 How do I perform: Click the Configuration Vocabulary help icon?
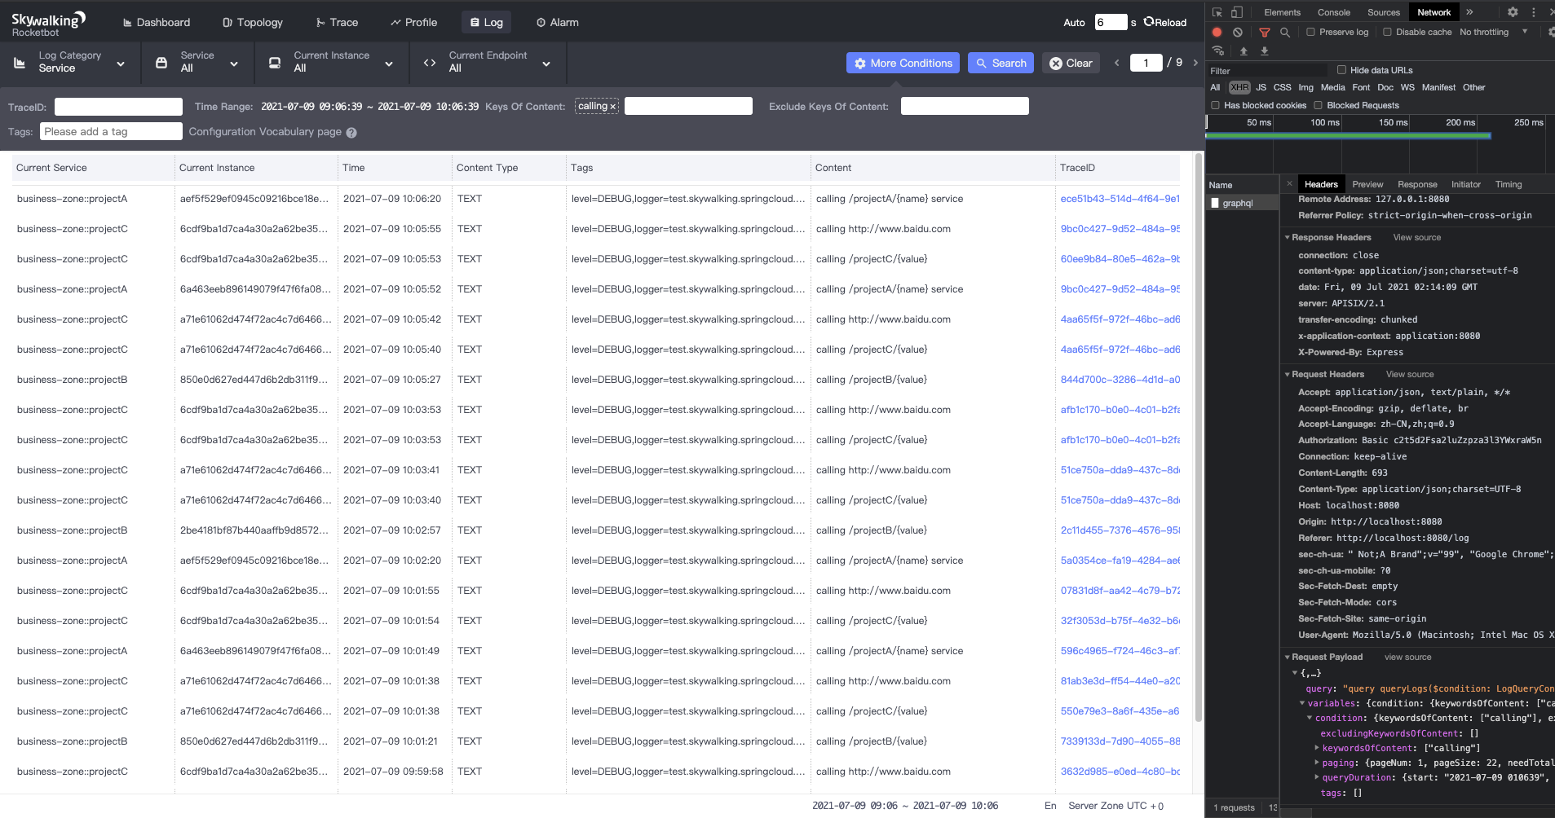(351, 133)
